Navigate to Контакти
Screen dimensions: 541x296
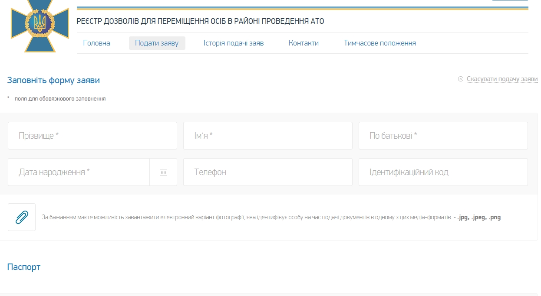303,43
